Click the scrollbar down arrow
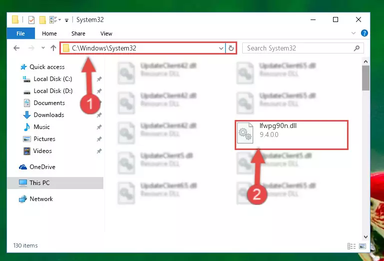Viewport: 384px width, 261px height. [366, 236]
